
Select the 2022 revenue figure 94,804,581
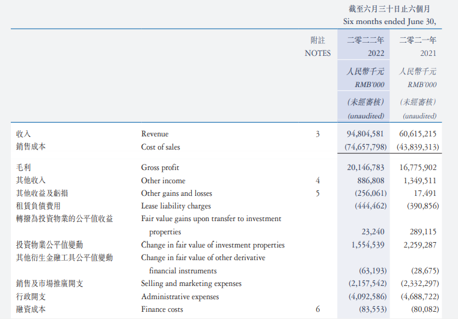[365, 134]
